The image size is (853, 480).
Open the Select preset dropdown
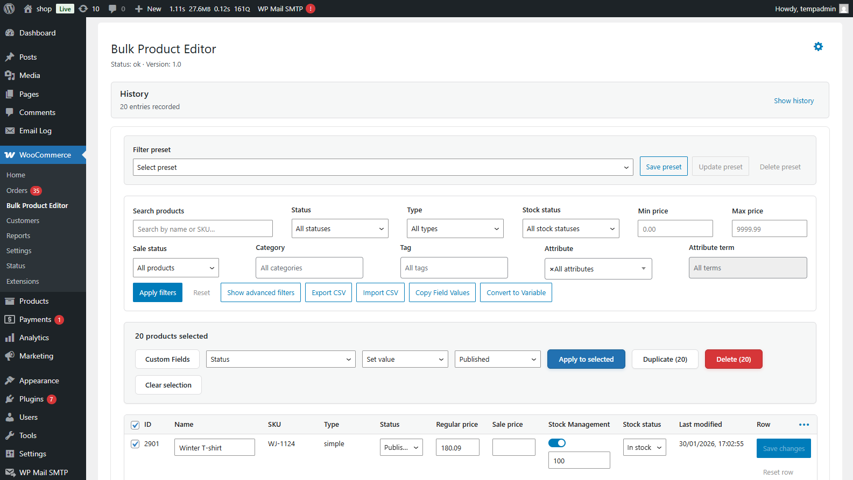383,167
